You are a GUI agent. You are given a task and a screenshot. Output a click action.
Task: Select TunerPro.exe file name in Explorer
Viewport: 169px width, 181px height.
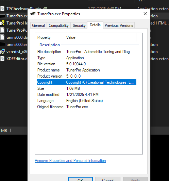point(17,16)
